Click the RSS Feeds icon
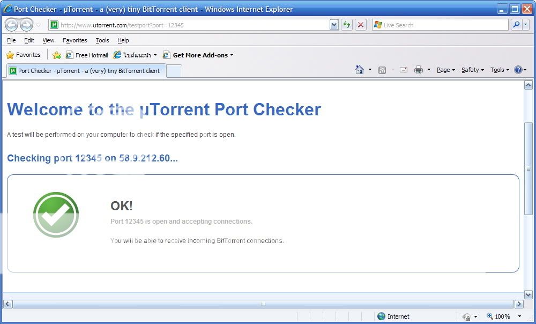Image resolution: width=536 pixels, height=324 pixels. (382, 70)
